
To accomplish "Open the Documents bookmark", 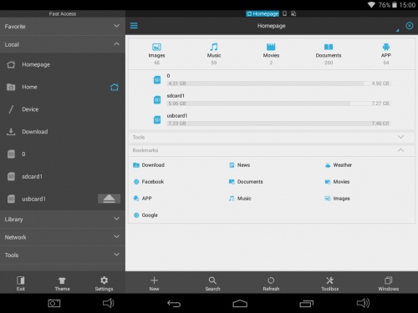I will click(x=246, y=182).
